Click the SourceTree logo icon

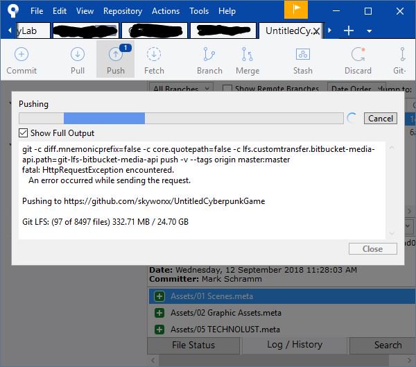(x=13, y=10)
